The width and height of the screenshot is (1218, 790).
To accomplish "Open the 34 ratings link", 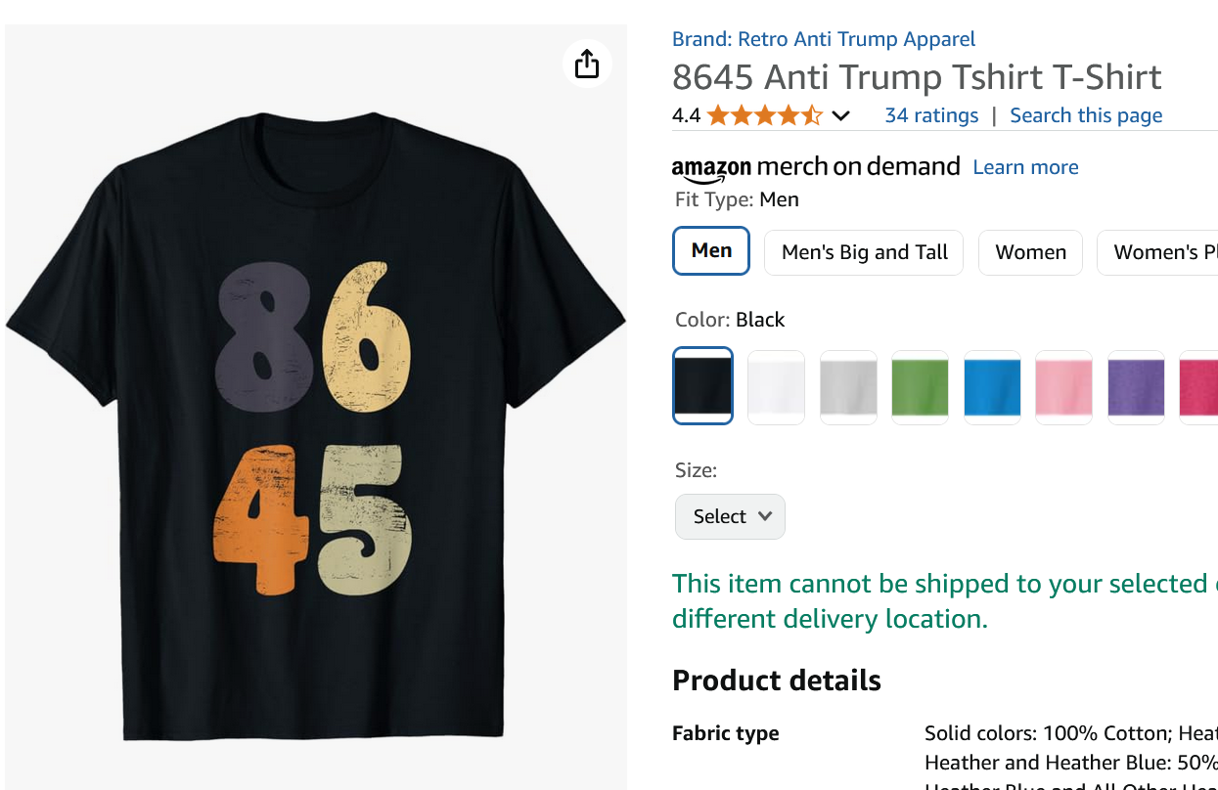I will click(x=931, y=115).
